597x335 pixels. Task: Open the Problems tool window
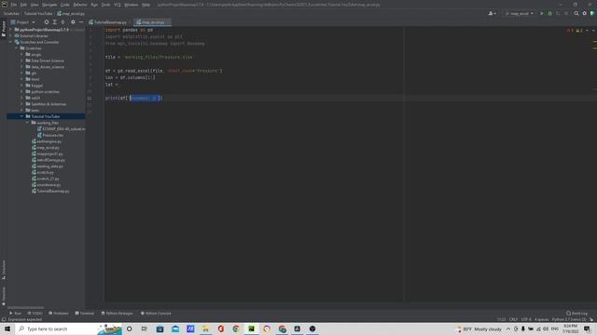[59, 314]
